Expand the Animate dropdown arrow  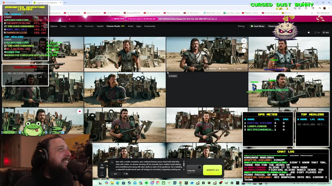tap(231, 68)
